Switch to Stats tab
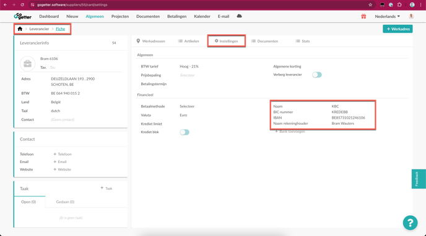This screenshot has height=236, width=426. click(302, 41)
